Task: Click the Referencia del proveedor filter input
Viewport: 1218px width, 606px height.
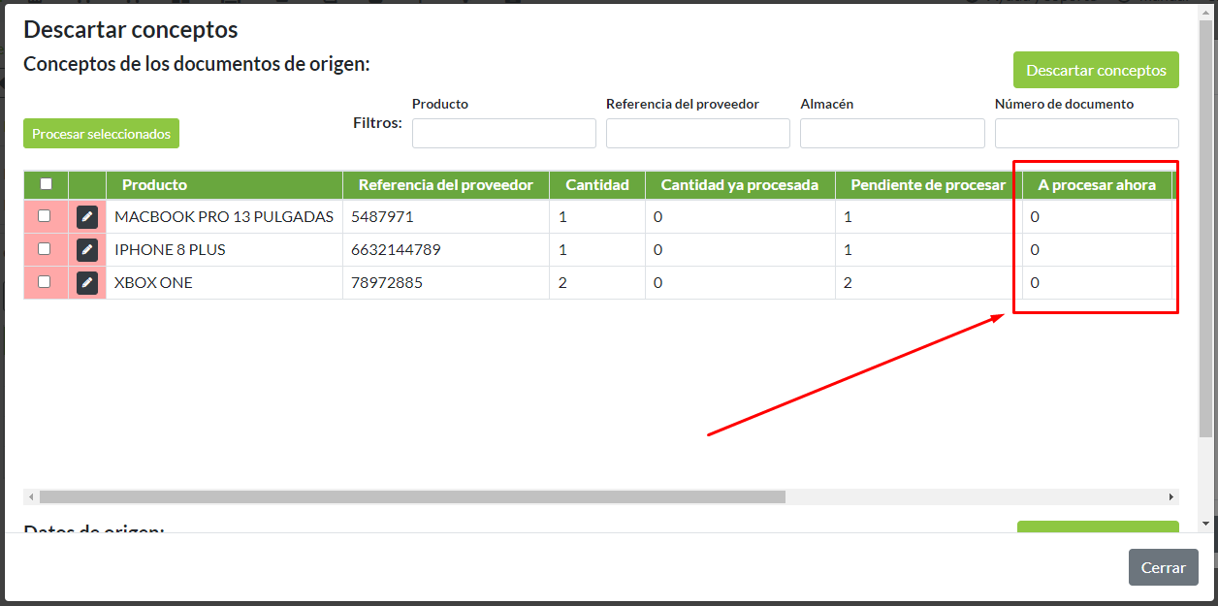Action: [697, 134]
